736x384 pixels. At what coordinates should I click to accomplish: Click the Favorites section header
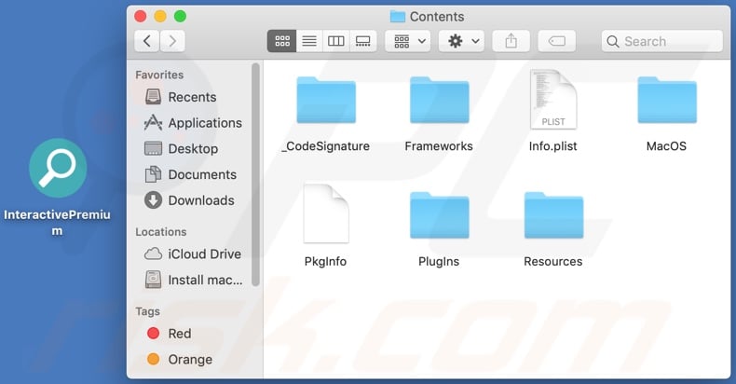pos(159,75)
